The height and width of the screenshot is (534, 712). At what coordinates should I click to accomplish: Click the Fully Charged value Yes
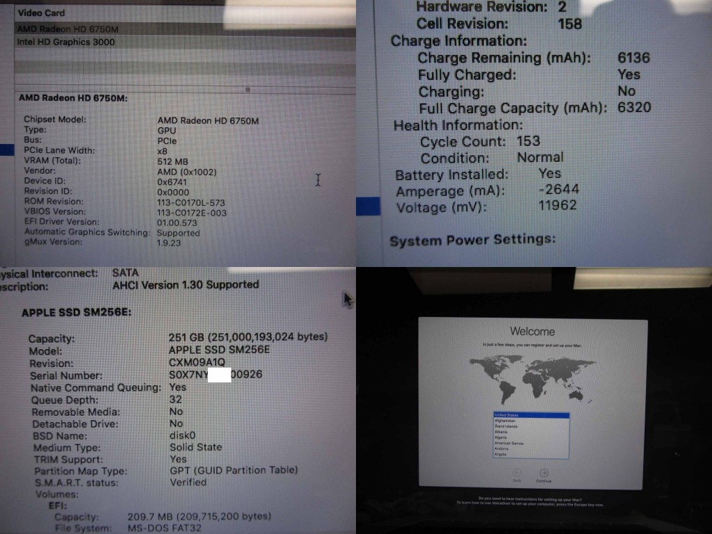click(x=629, y=74)
